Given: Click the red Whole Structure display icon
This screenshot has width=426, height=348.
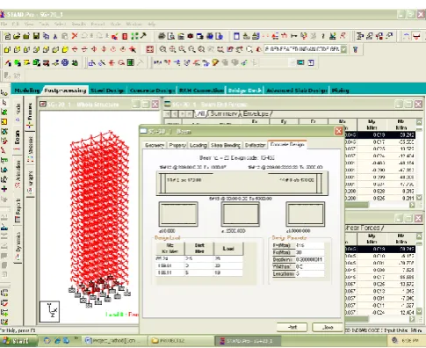Looking at the screenshot, I should (150, 49).
